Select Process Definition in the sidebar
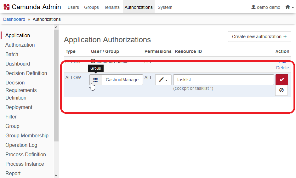 [x=26, y=154]
